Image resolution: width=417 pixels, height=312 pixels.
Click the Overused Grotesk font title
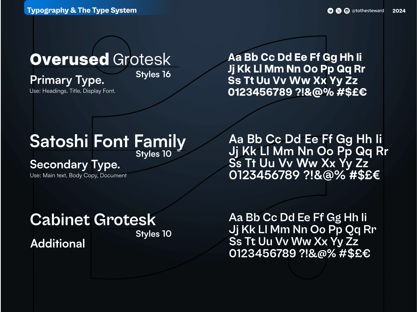pyautogui.click(x=100, y=59)
